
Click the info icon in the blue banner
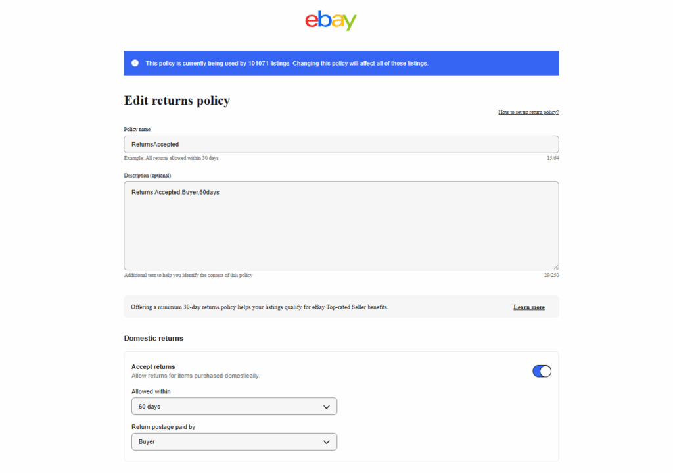pos(135,62)
